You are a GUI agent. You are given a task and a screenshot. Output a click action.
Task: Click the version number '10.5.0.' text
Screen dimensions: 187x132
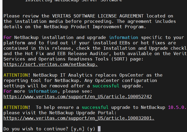(x=177, y=107)
